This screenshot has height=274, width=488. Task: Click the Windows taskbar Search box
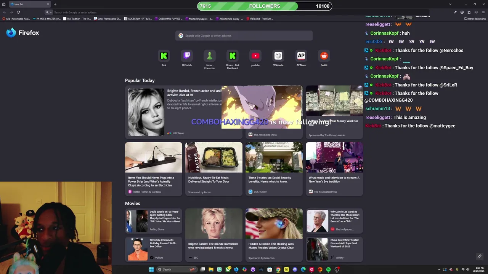177,269
